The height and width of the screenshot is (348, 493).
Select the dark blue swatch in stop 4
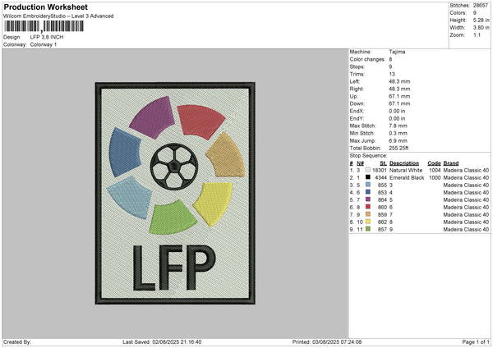368,192
